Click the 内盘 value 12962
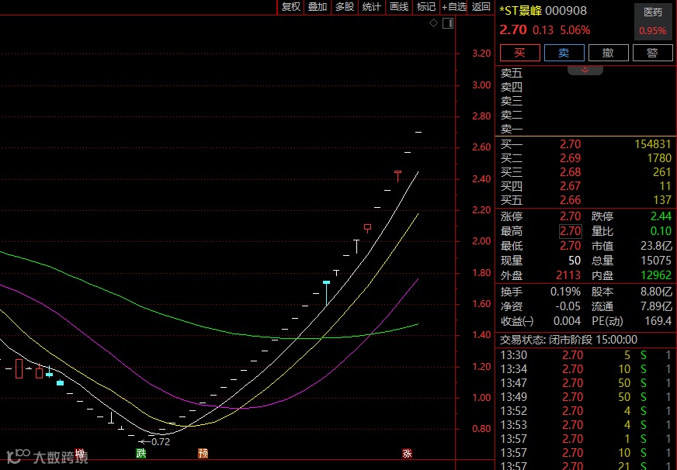The image size is (677, 470). click(x=656, y=275)
